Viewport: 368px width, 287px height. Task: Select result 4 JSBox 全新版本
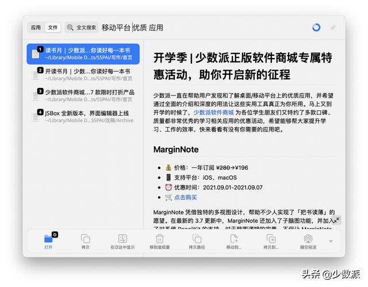point(83,116)
